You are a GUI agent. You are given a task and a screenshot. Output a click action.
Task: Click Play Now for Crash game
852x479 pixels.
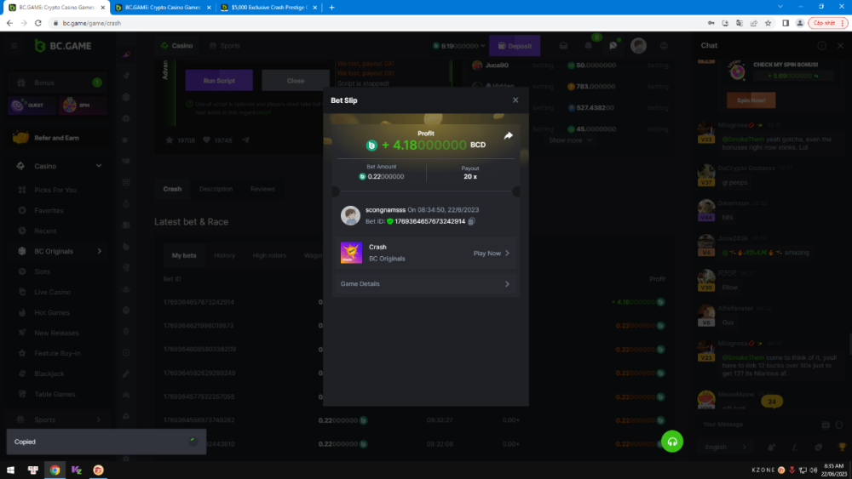pyautogui.click(x=491, y=253)
